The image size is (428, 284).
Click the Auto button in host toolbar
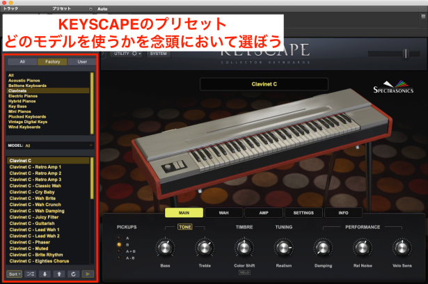click(102, 9)
